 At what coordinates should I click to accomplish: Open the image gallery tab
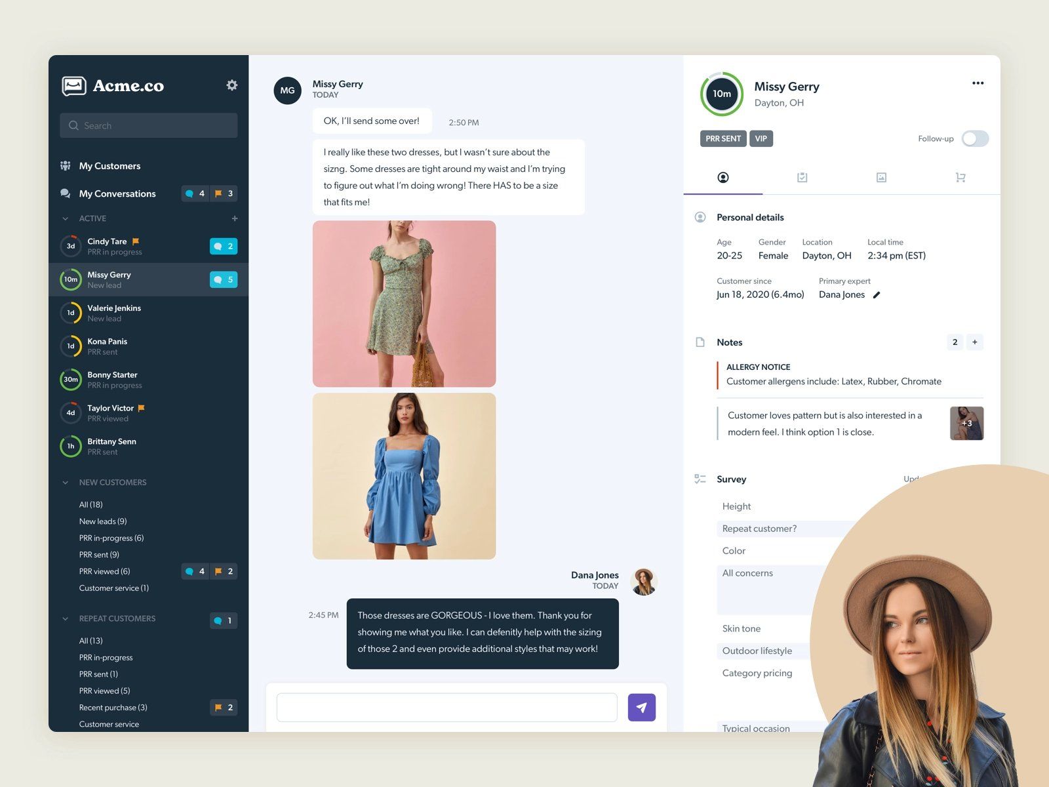881,178
